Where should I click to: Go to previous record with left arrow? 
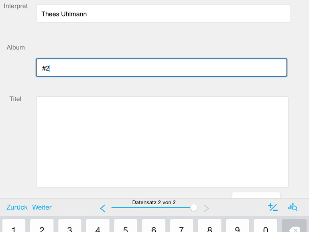(103, 208)
